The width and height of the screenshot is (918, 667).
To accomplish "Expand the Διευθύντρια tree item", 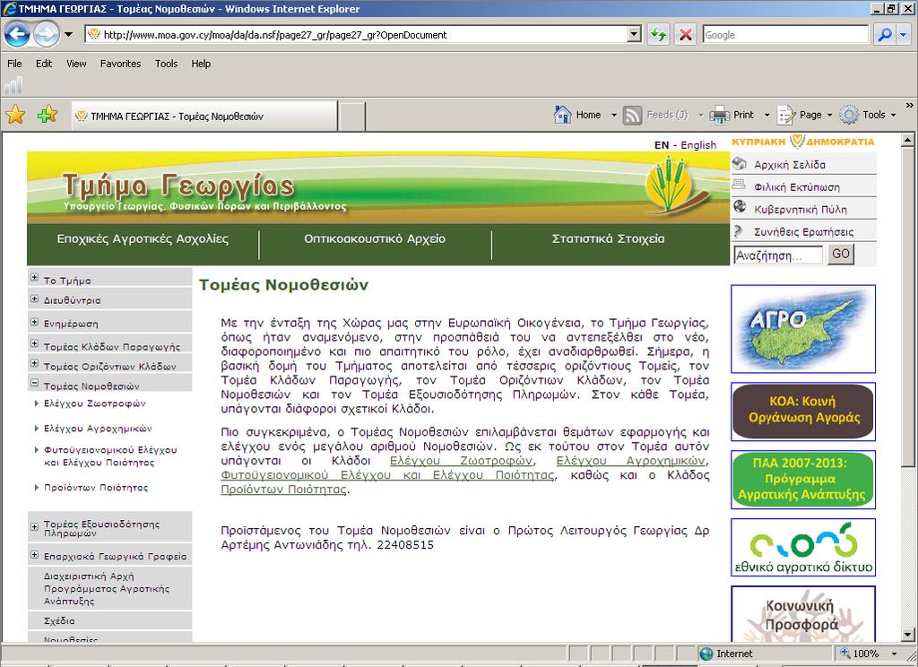I will point(35,299).
